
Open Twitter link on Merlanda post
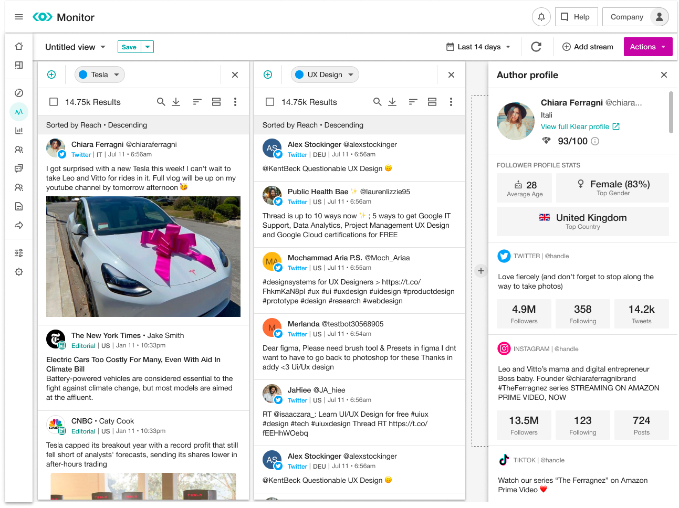coord(297,334)
